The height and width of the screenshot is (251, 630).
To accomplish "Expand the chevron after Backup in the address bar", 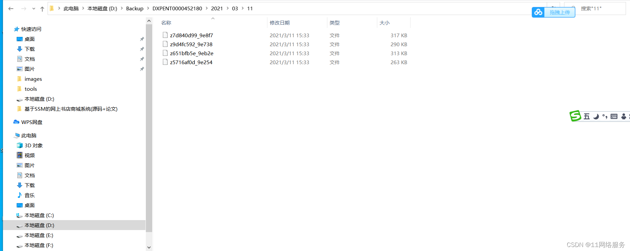I will [x=148, y=8].
